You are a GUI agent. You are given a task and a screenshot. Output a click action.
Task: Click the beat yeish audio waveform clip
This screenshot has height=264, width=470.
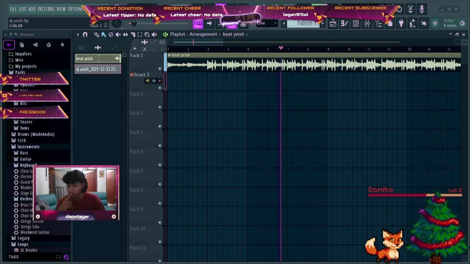pos(314,62)
